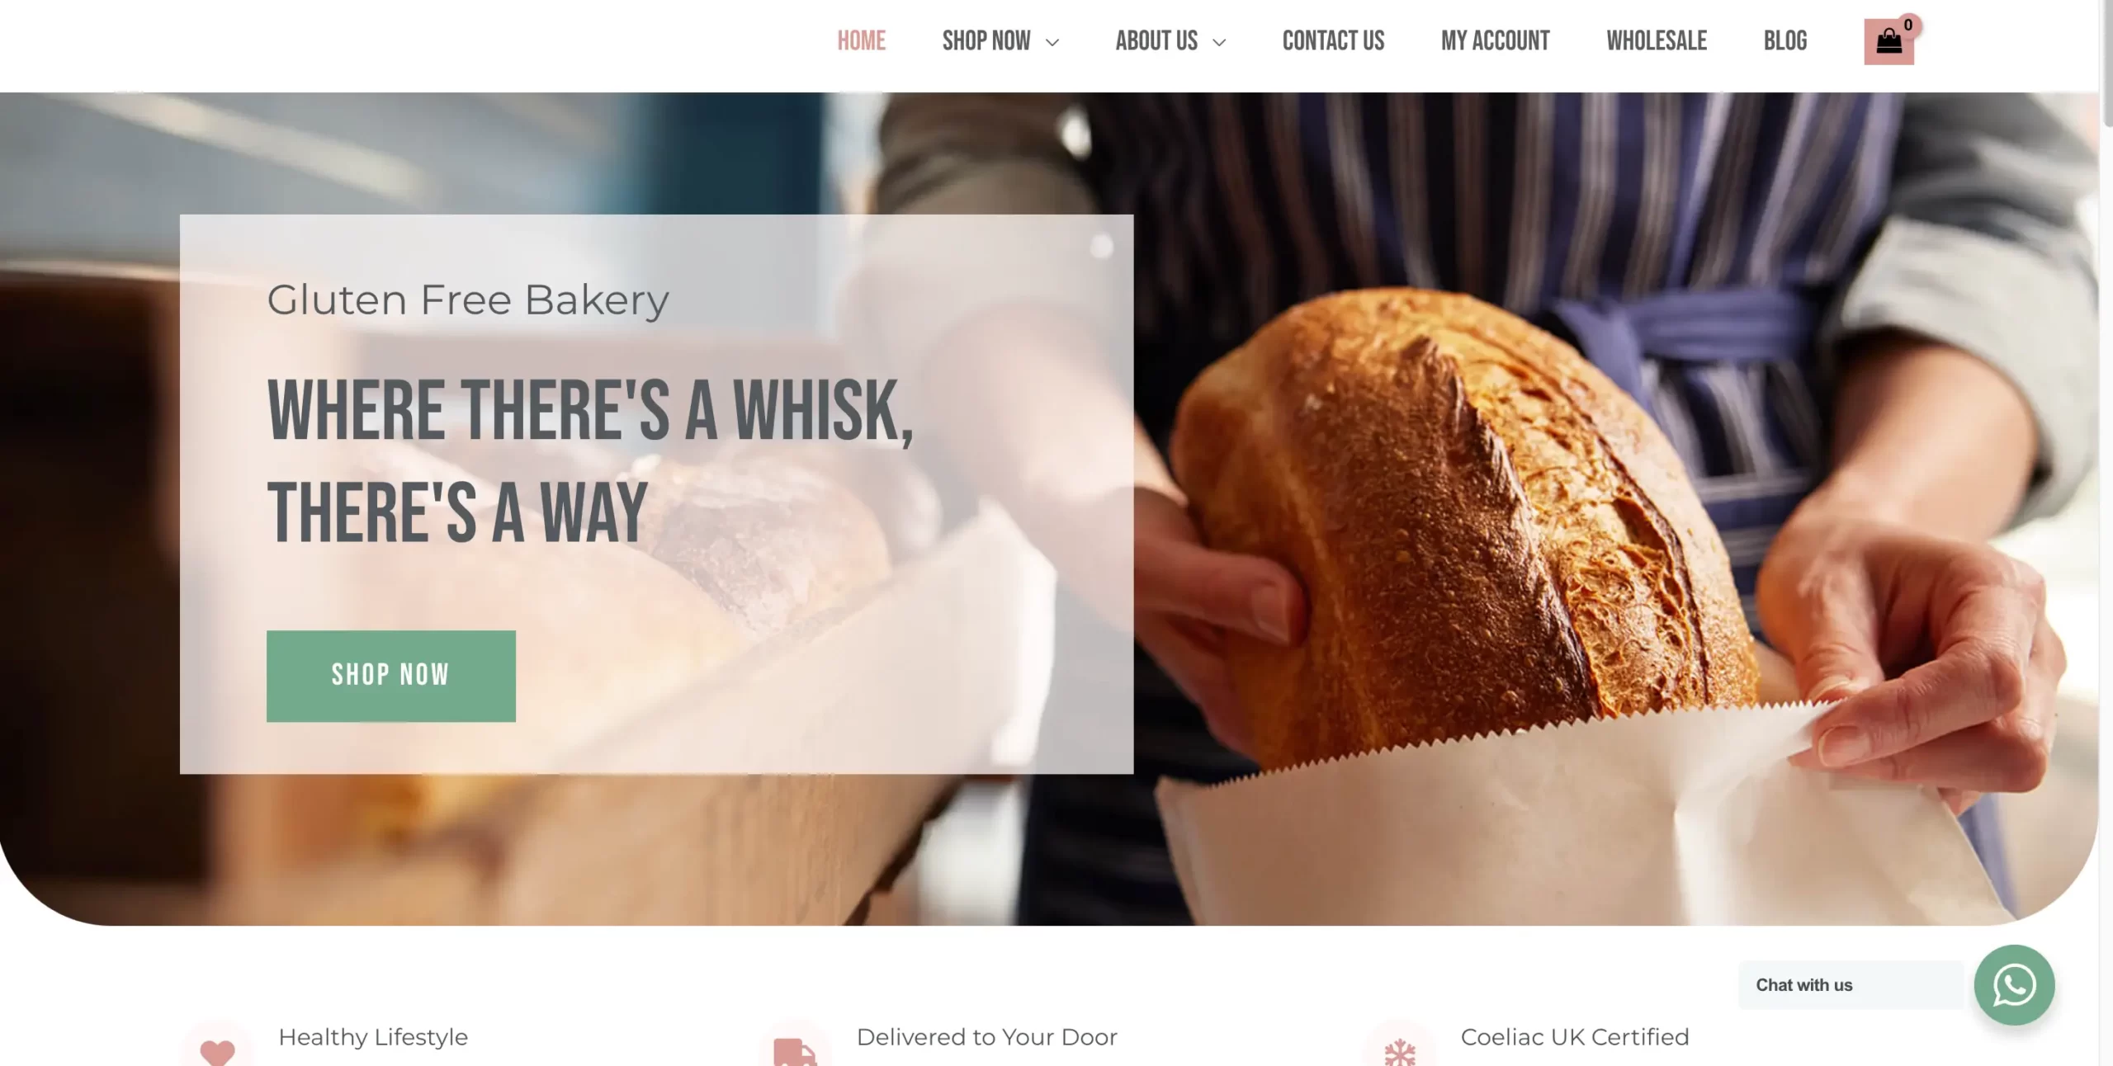Click the Chat with us label
The image size is (2113, 1066).
(1804, 984)
